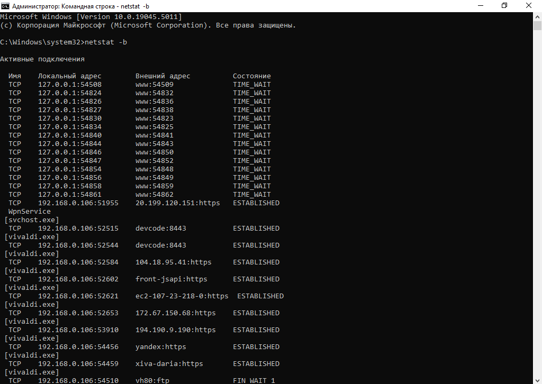The image size is (542, 384).
Task: Close the Command Prompt window
Action: pyautogui.click(x=529, y=5)
